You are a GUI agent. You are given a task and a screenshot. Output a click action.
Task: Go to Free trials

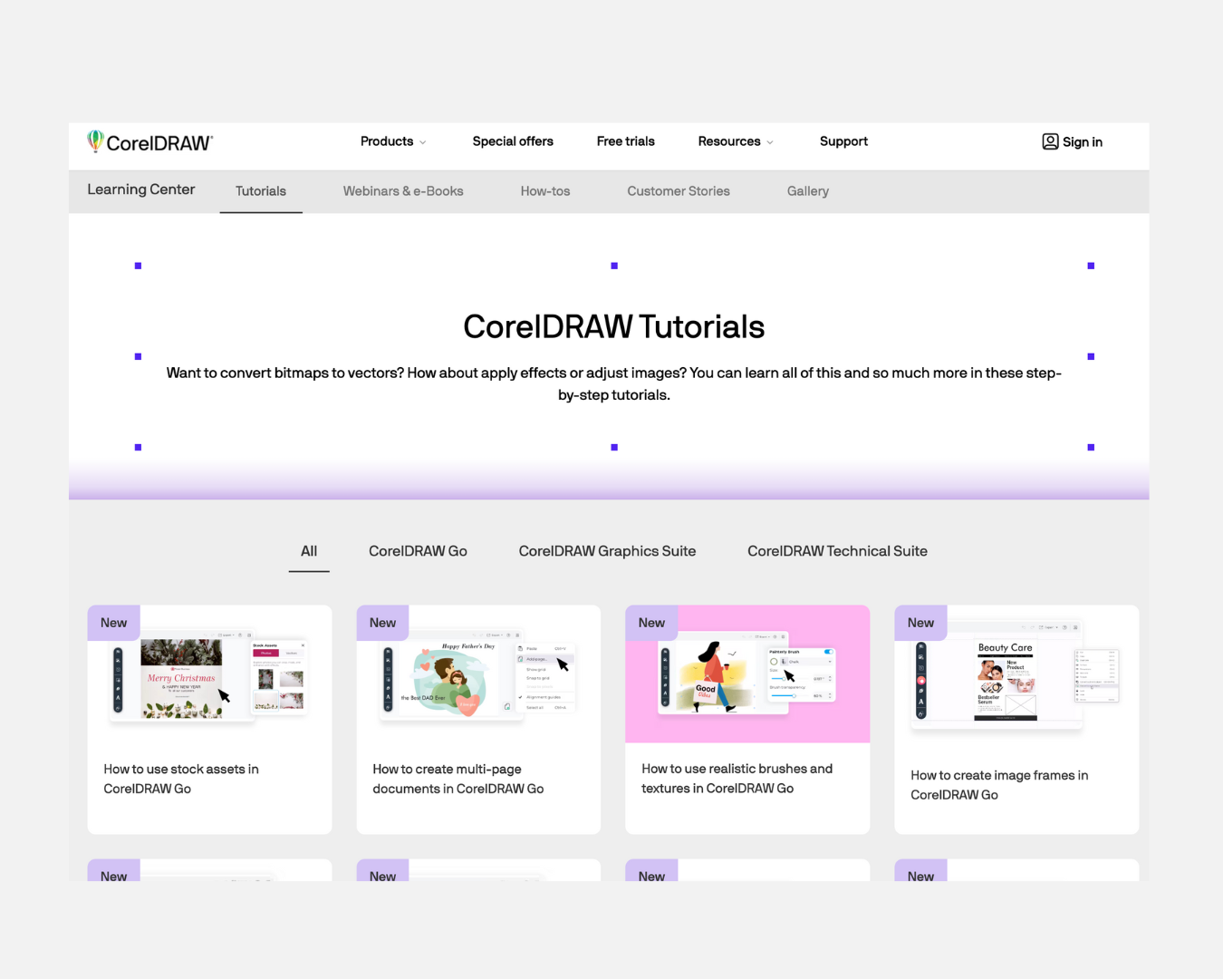pyautogui.click(x=626, y=141)
